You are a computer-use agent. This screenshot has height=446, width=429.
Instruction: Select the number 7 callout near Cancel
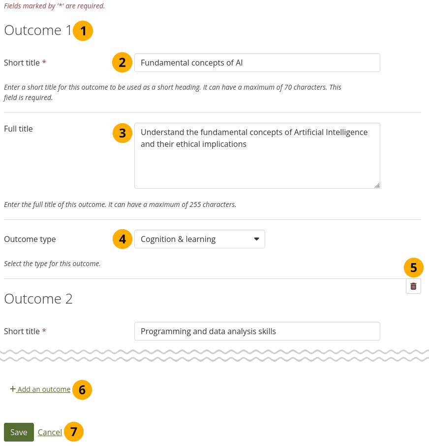pyautogui.click(x=74, y=432)
